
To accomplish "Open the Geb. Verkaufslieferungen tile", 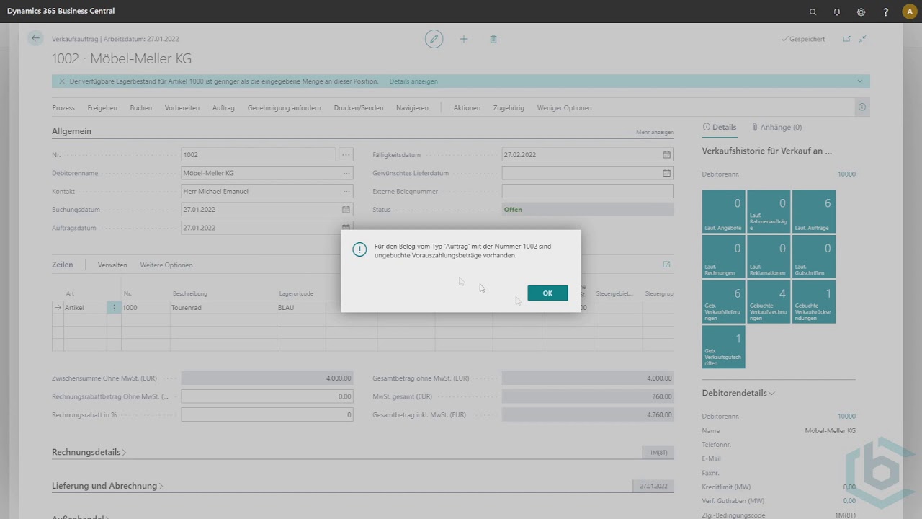I will point(723,301).
